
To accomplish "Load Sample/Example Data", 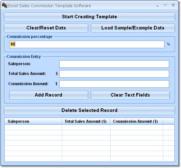I will click(x=133, y=28).
